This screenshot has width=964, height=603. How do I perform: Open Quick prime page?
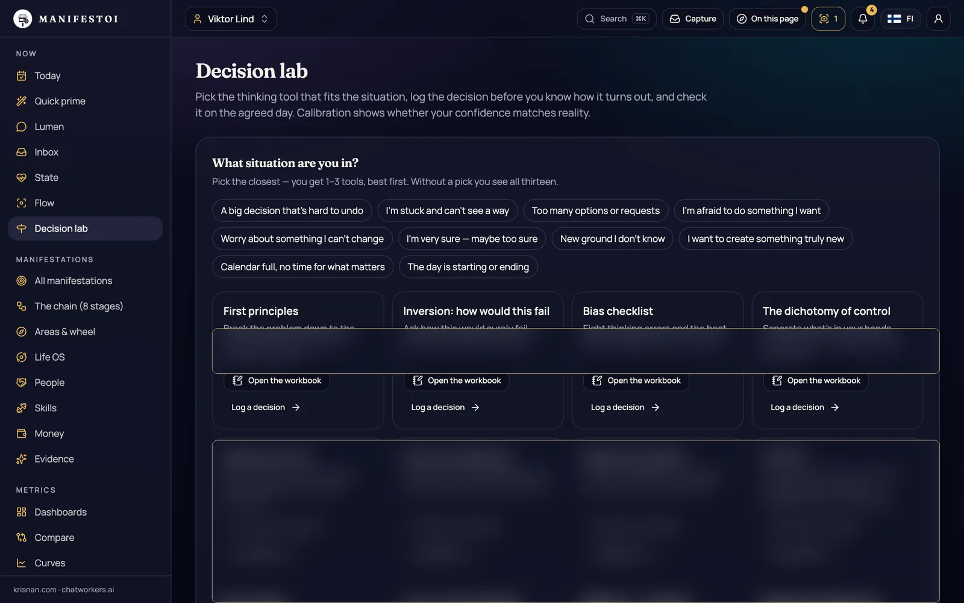pos(85,101)
